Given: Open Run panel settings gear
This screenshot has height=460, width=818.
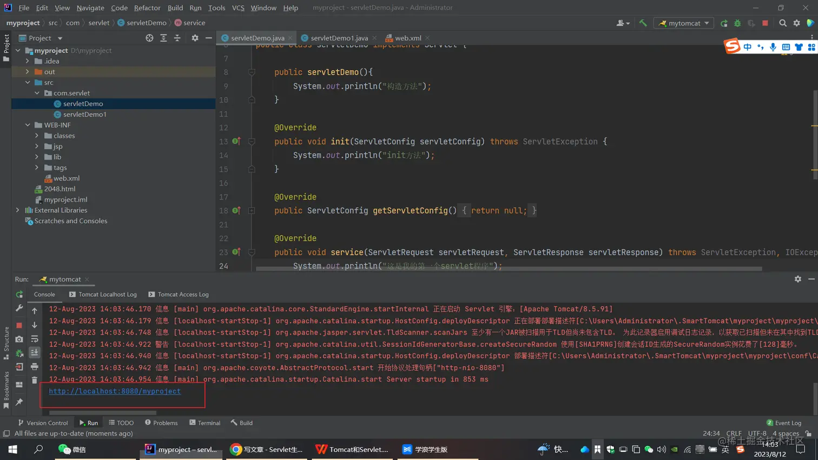Looking at the screenshot, I should pos(797,279).
